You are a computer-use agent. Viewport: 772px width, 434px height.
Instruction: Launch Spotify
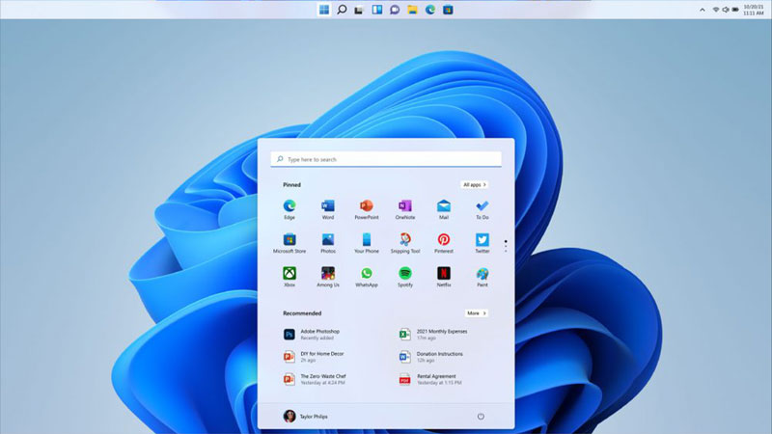(x=405, y=277)
